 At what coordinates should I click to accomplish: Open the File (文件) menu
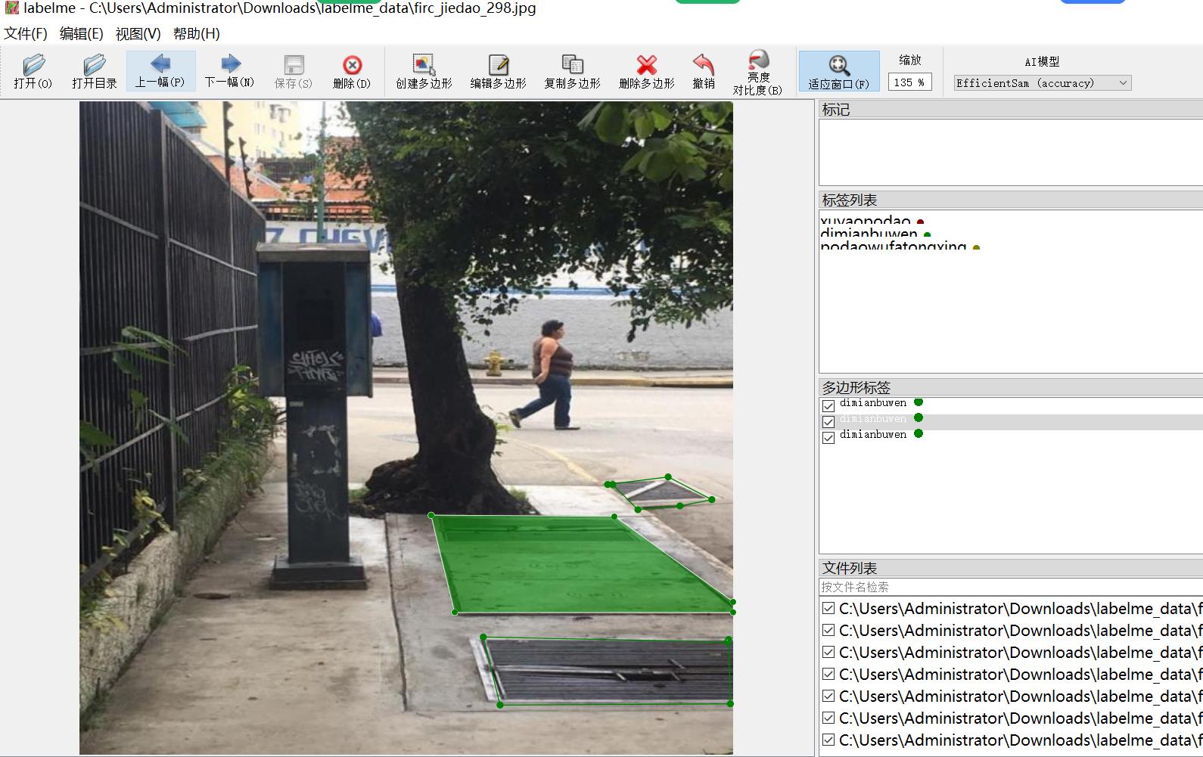[x=26, y=34]
